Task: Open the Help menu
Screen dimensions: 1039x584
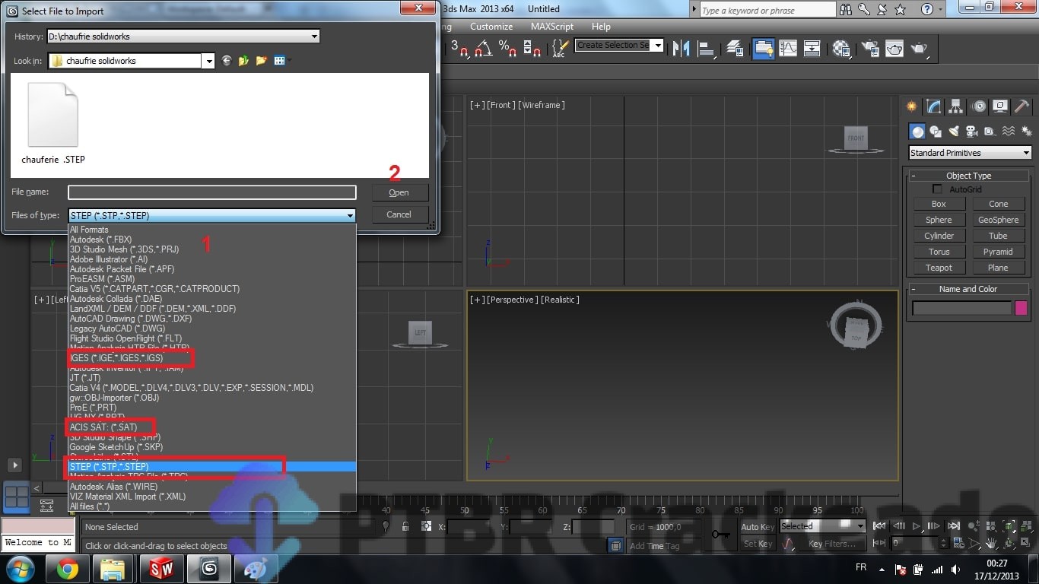Action: coord(601,27)
